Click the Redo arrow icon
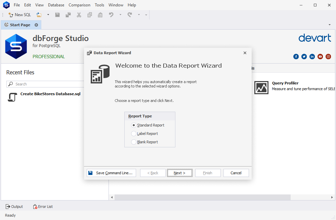This screenshot has height=220, width=336. click(x=130, y=15)
